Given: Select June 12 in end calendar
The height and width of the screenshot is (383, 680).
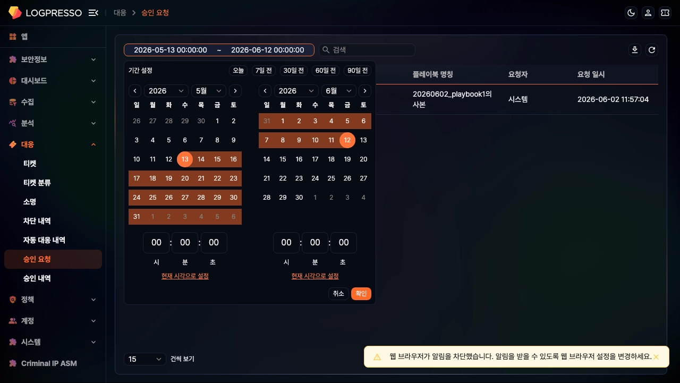Looking at the screenshot, I should pyautogui.click(x=347, y=140).
